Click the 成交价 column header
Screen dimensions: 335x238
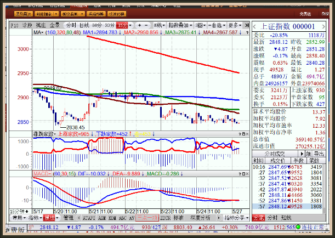click(277, 160)
